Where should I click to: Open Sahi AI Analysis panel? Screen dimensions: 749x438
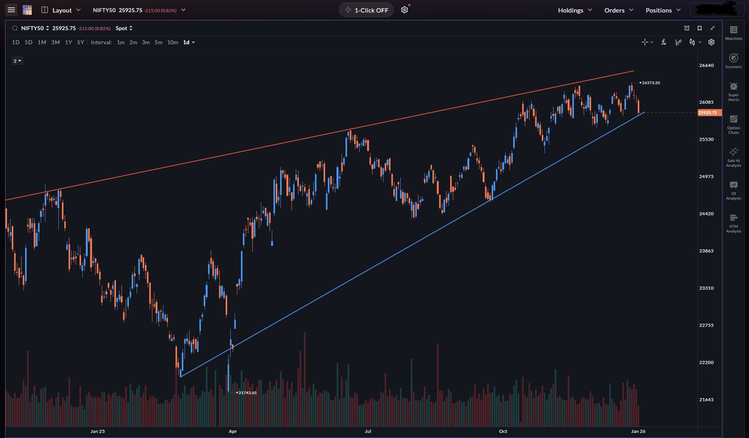[x=733, y=157]
